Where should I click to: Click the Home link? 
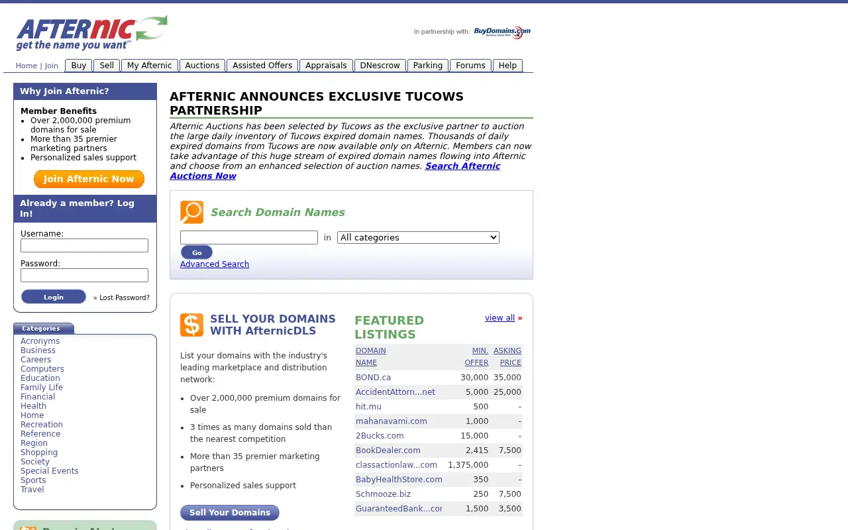pos(26,66)
